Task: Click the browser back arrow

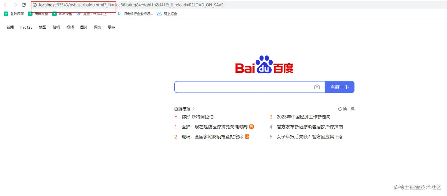Action: point(6,5)
